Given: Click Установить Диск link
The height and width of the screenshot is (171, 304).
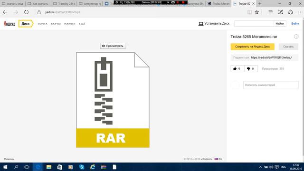Looking at the screenshot, I should tap(214, 23).
